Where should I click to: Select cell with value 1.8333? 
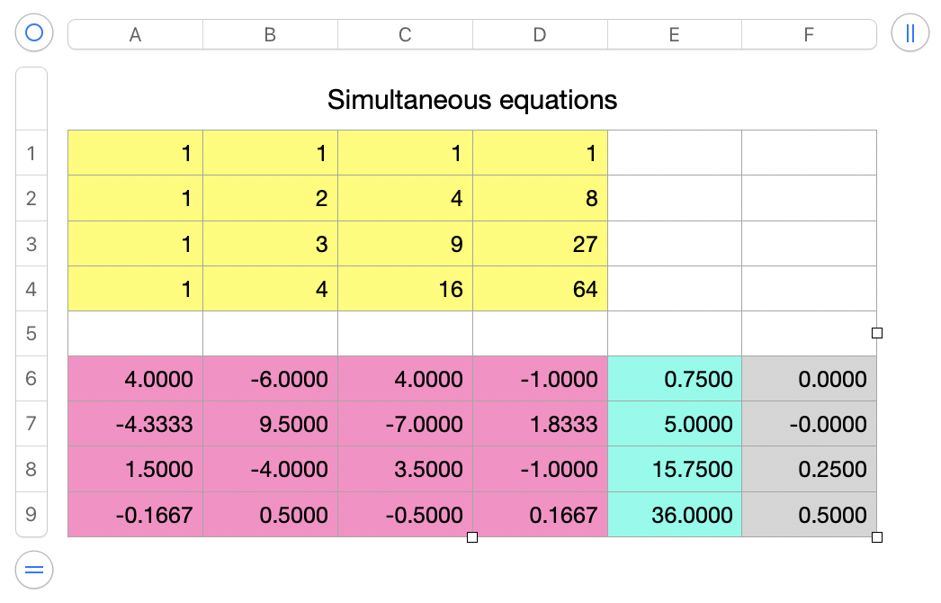point(540,423)
